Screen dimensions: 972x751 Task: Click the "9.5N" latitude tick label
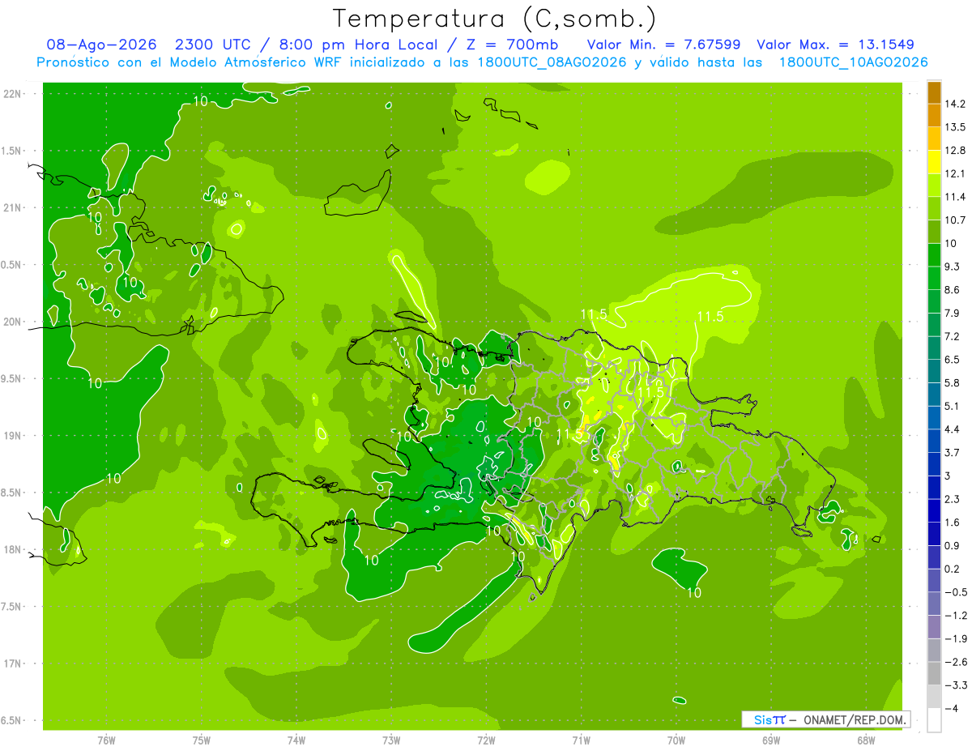pos(11,379)
